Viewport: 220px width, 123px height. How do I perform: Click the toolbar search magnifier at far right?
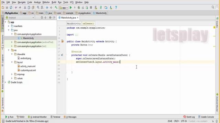[213, 7]
